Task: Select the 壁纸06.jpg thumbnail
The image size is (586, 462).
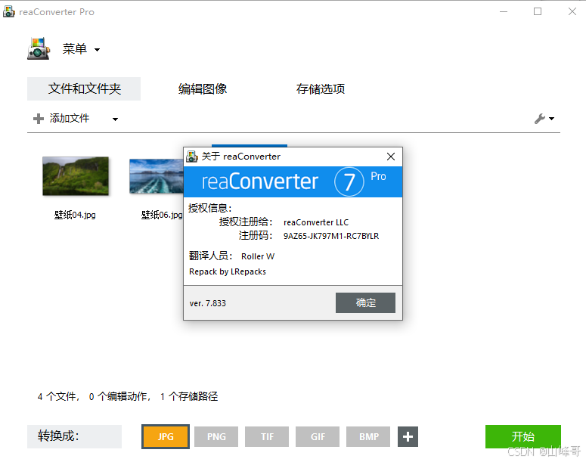Action: pos(157,176)
